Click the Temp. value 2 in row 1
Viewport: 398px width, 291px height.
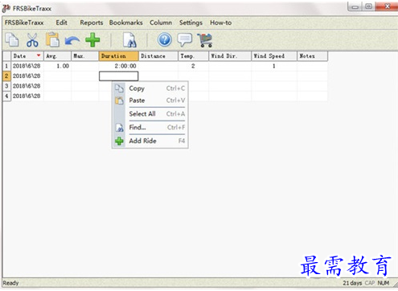click(194, 66)
